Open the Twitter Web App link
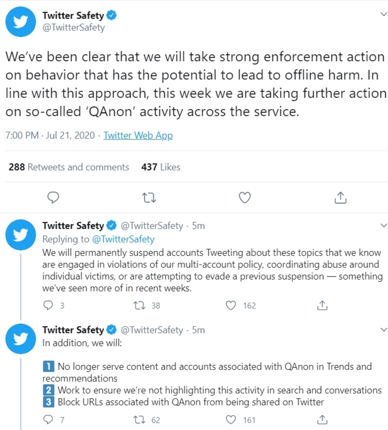The height and width of the screenshot is (430, 388). tap(138, 136)
